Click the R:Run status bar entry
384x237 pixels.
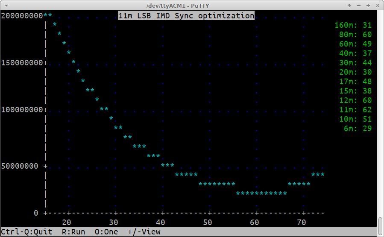73,232
